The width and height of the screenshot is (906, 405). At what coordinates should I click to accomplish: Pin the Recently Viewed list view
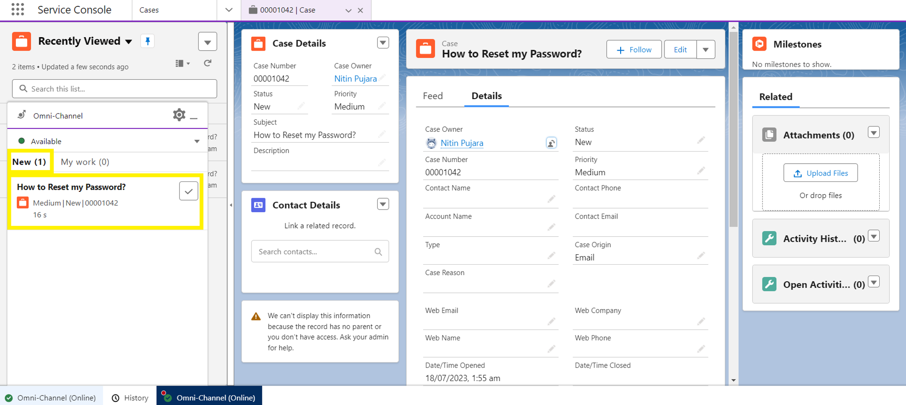(x=148, y=41)
